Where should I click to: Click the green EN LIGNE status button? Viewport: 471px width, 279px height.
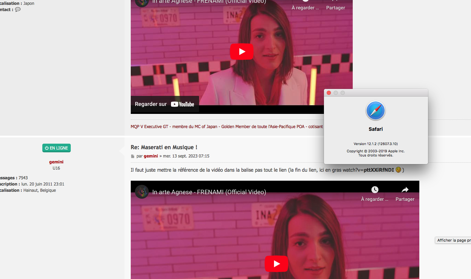57,148
